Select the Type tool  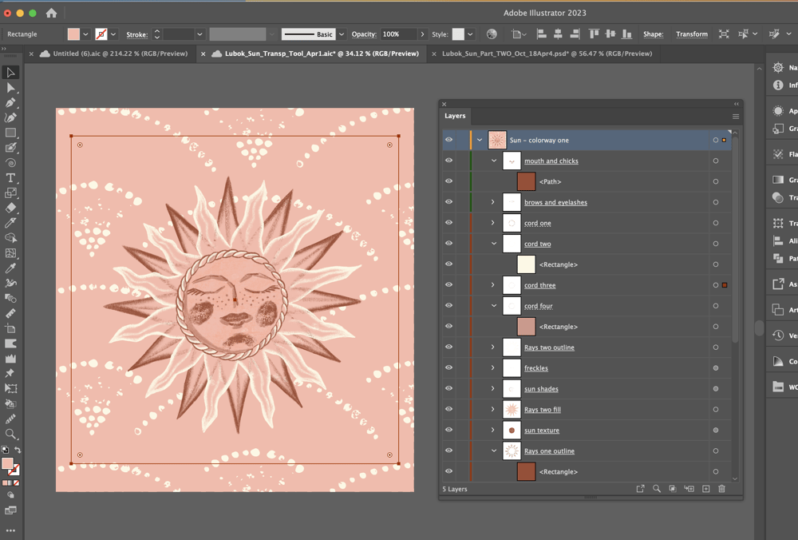tap(10, 178)
